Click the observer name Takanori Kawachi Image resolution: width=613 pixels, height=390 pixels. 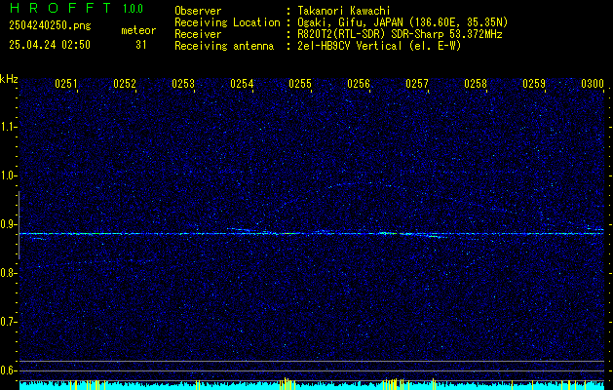344,11
